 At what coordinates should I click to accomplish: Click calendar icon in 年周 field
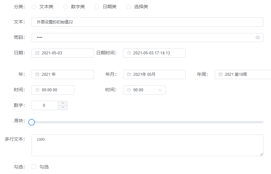220,74
